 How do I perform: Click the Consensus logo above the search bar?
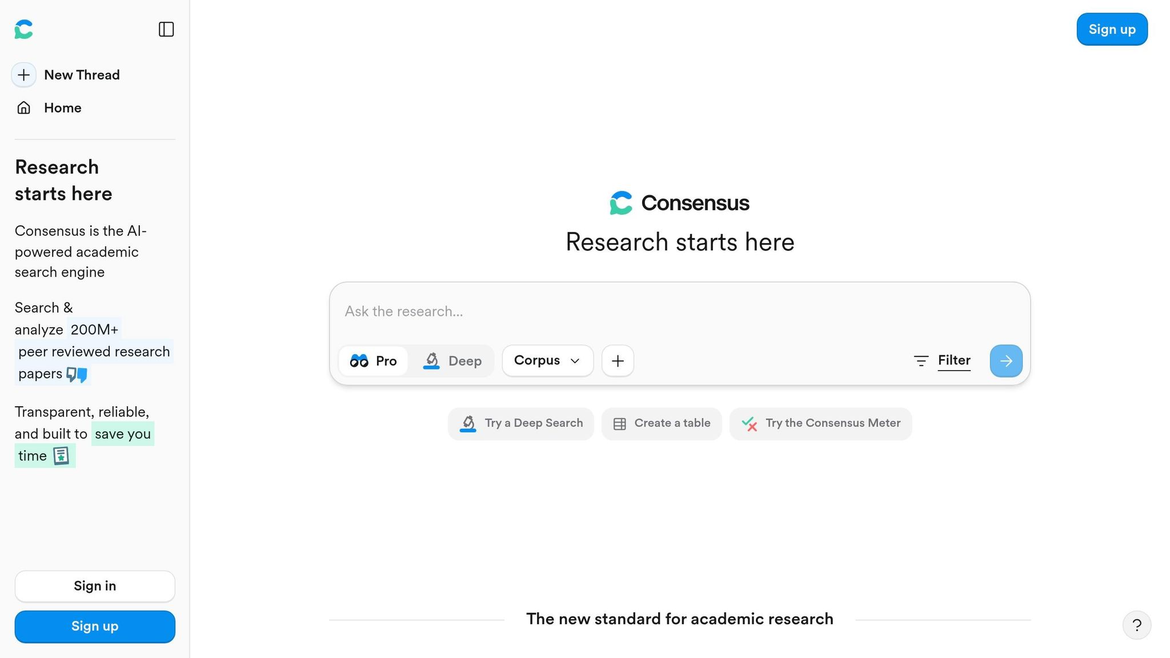679,202
